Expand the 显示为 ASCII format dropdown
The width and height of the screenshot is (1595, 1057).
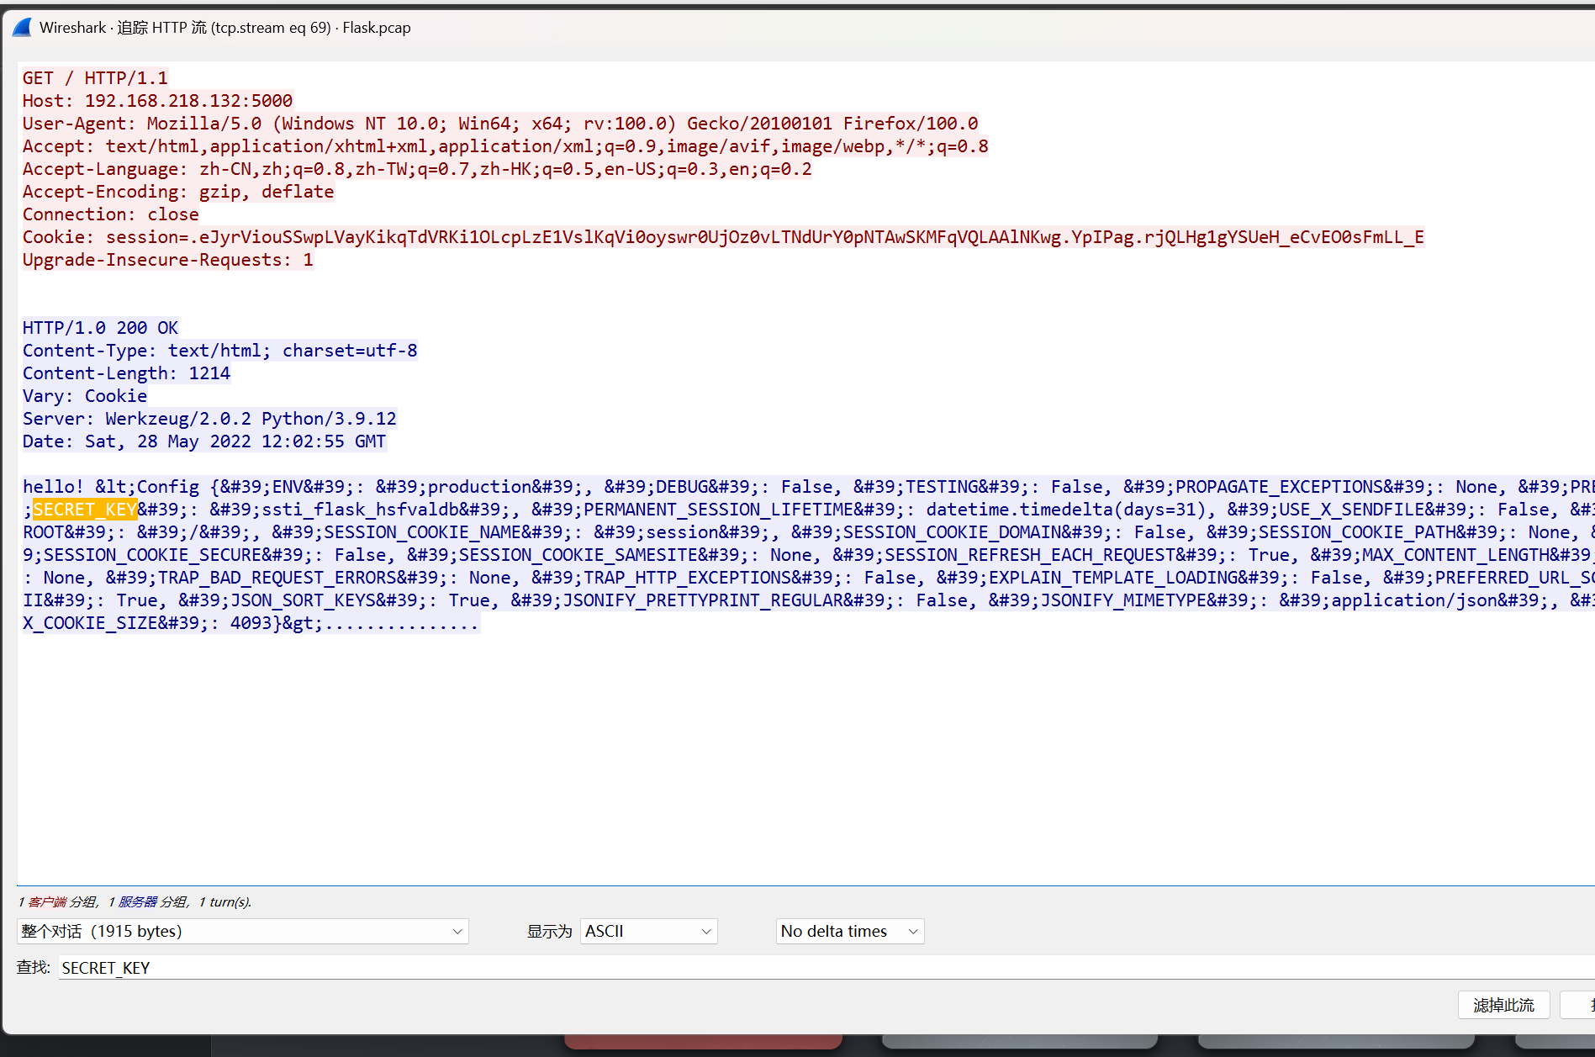(x=647, y=931)
